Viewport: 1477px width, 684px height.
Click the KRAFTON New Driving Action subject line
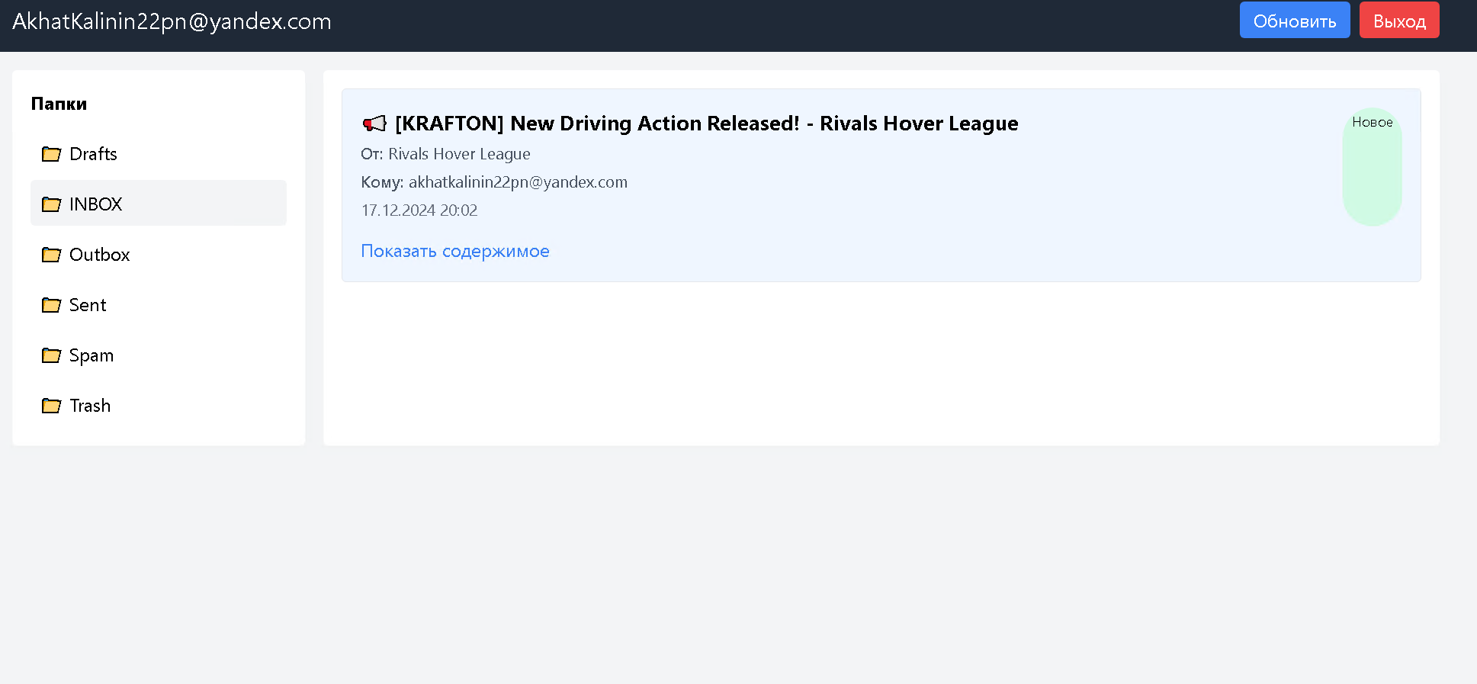pyautogui.click(x=707, y=124)
